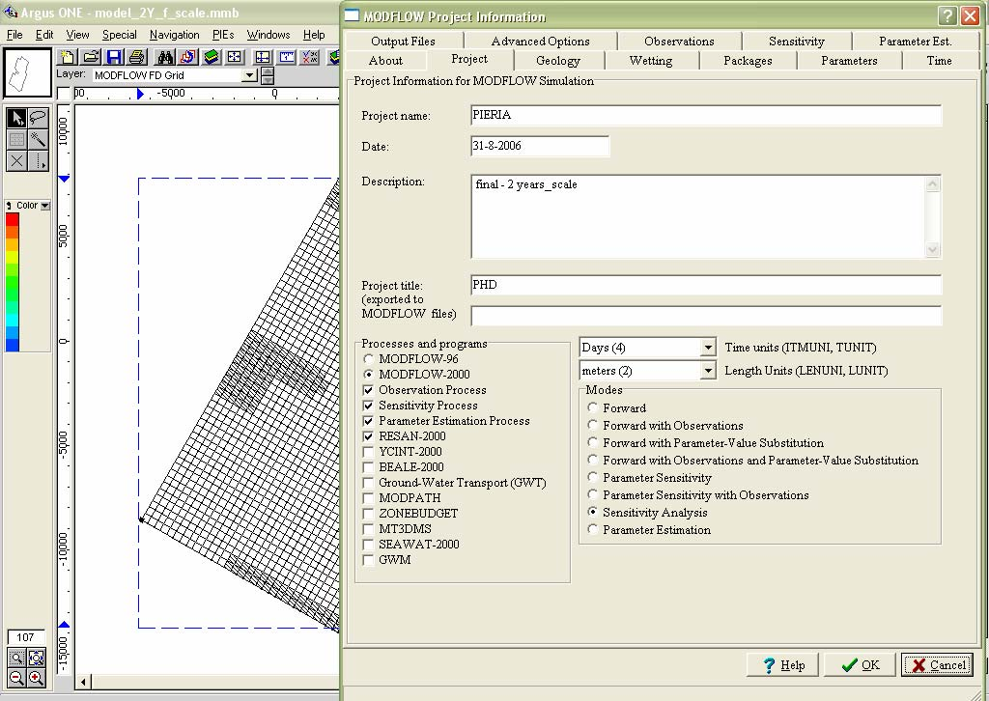Enable the GWM checkbox
This screenshot has width=989, height=701.
pyautogui.click(x=368, y=560)
